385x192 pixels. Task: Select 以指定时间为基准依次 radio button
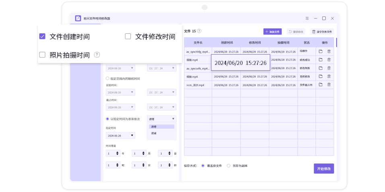tap(107, 119)
